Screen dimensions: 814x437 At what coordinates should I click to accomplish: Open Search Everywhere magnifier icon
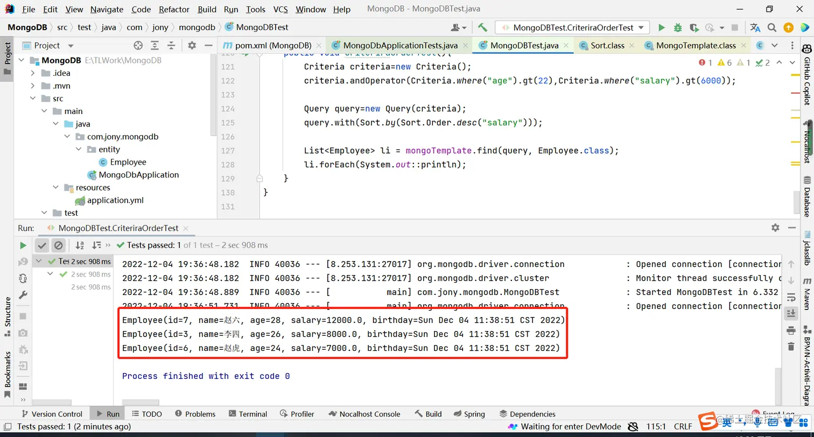point(771,27)
